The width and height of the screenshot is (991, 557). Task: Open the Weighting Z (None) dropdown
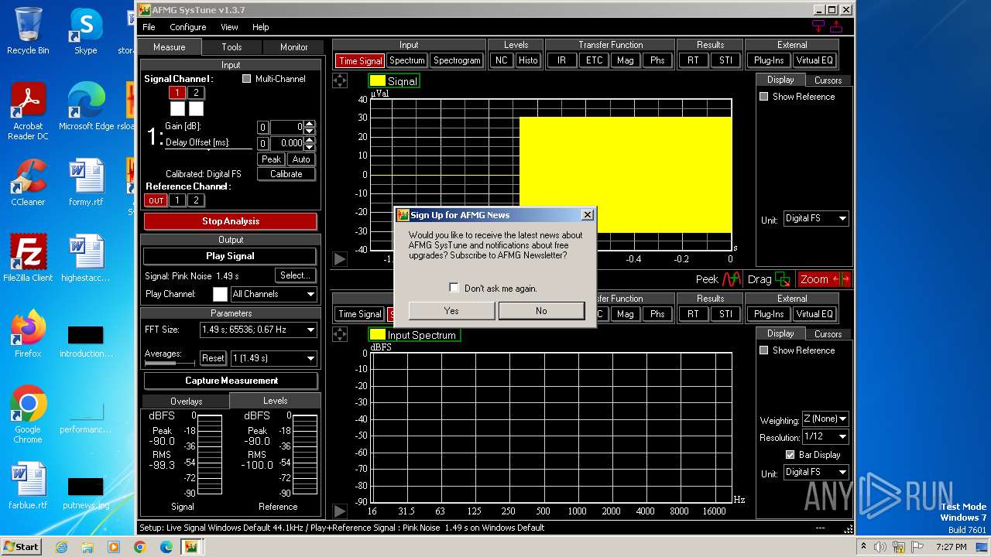tap(825, 419)
